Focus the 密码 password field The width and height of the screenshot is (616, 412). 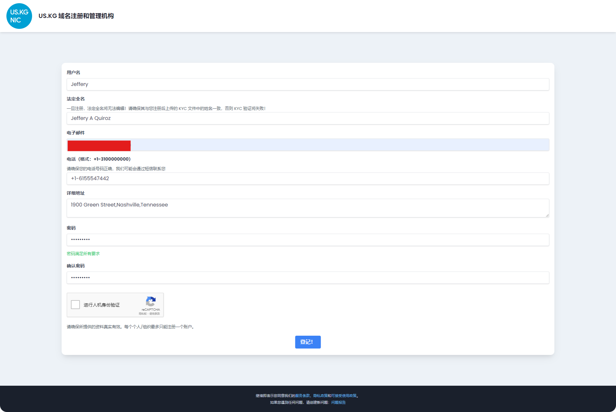click(308, 240)
